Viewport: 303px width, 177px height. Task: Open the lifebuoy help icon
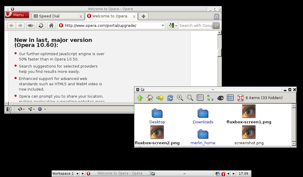point(240,98)
